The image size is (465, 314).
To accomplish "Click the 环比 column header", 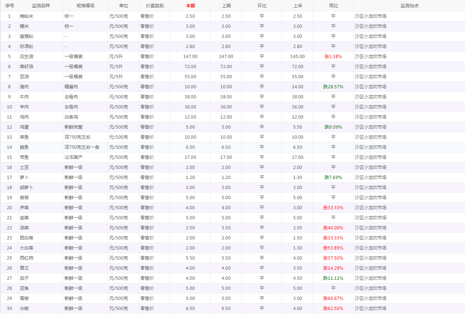I will tap(262, 6).
